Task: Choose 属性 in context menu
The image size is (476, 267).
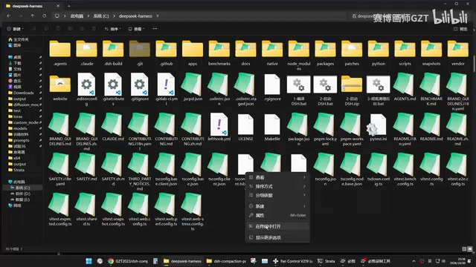Action: [277, 215]
